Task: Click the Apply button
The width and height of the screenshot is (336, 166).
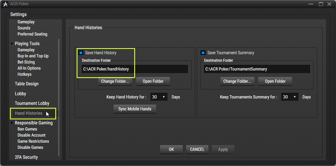Action: [223, 149]
